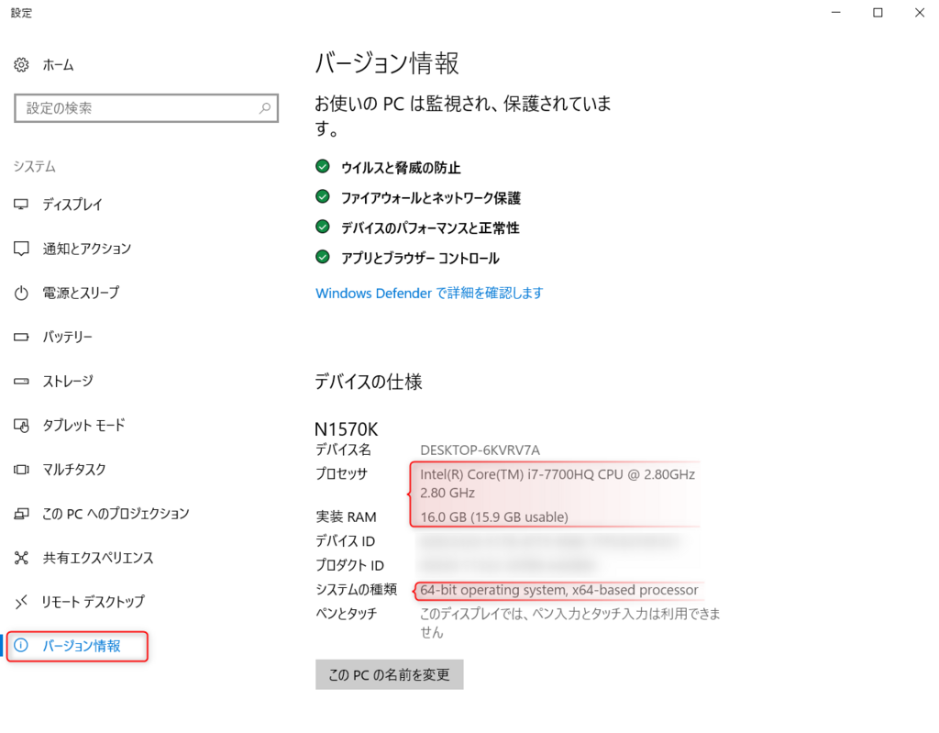Open the バッテリー section

(67, 337)
